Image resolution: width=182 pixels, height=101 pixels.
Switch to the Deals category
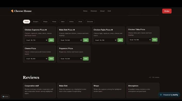pos(80,22)
